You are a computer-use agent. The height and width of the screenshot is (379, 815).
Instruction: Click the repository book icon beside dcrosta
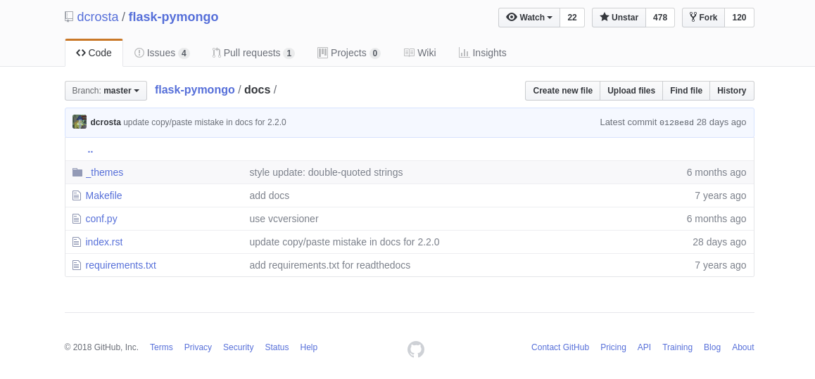[x=68, y=17]
